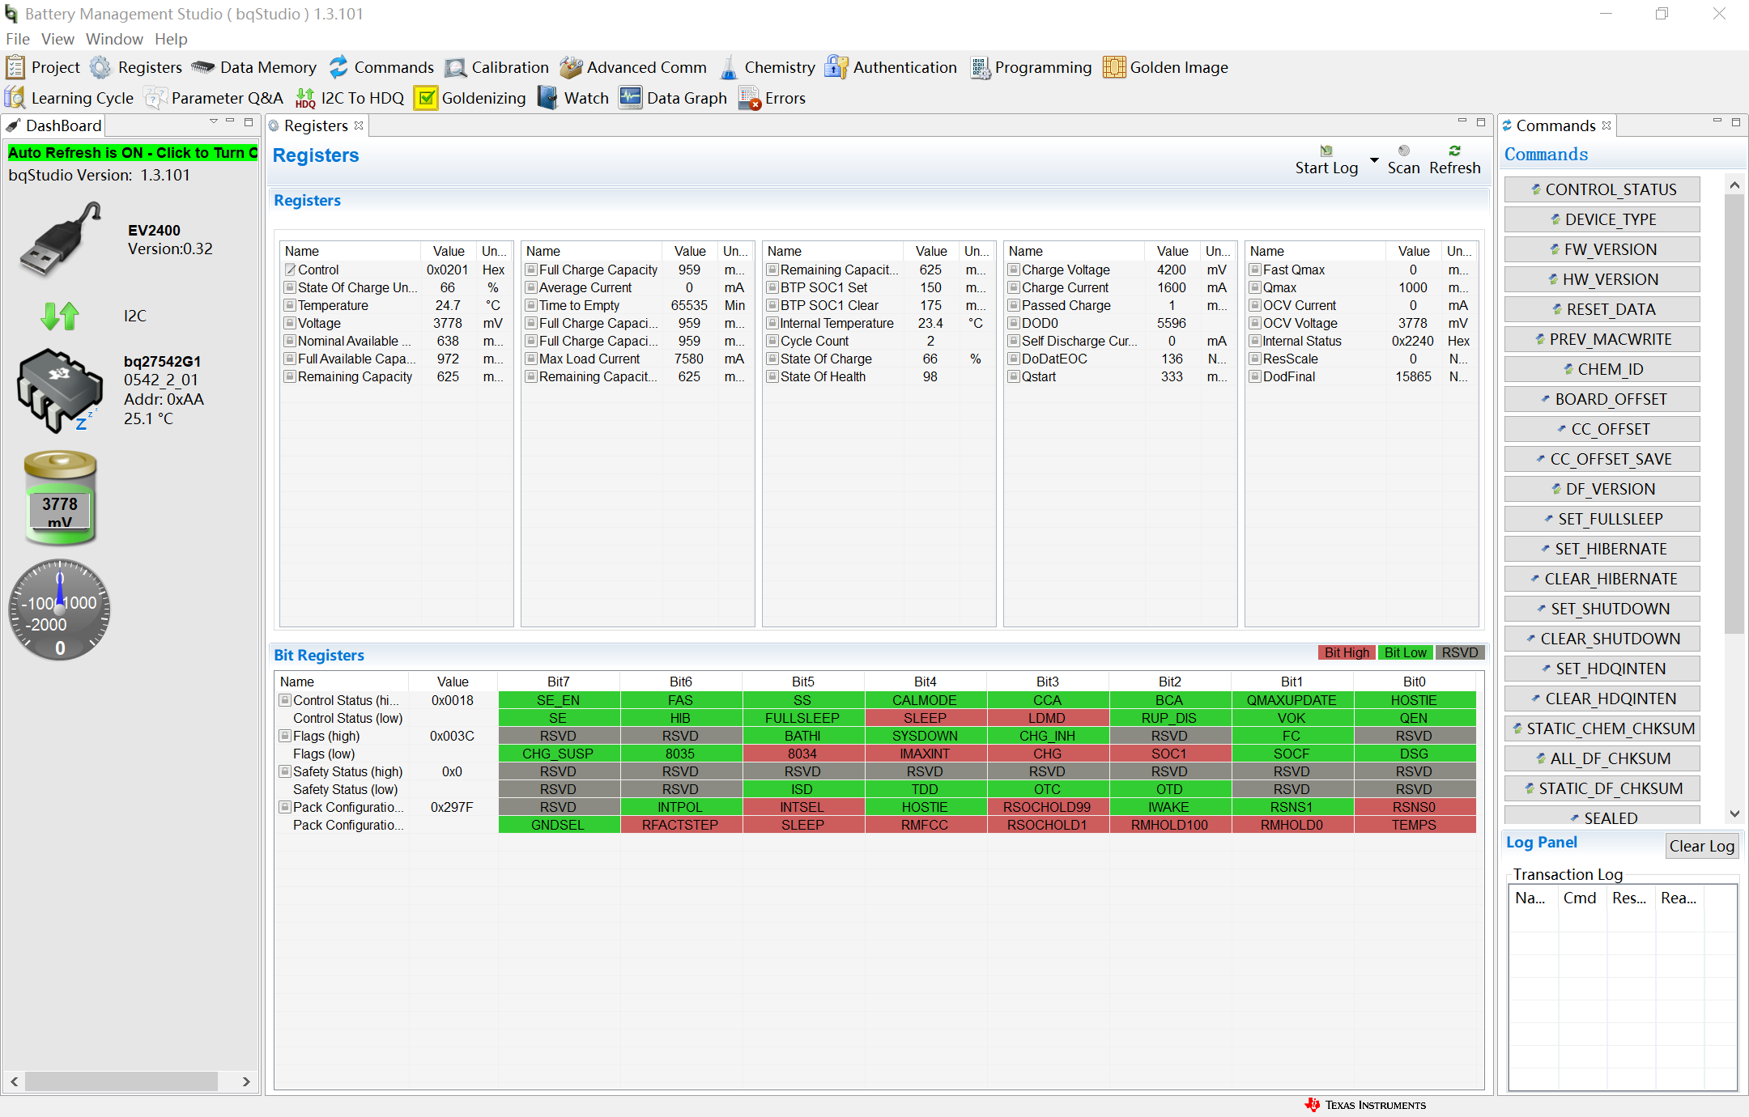Toggle the Temperature register log box
The height and width of the screenshot is (1117, 1749).
[x=290, y=305]
